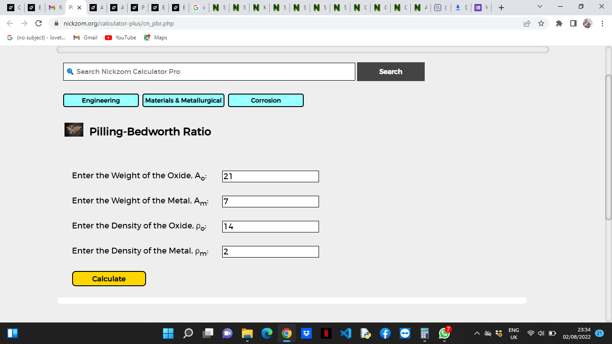Open the Python taskbar icon
The height and width of the screenshot is (344, 612).
366,333
